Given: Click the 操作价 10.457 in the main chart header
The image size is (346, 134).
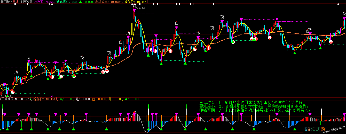Looking at the screenshot, I should click(x=136, y=2).
